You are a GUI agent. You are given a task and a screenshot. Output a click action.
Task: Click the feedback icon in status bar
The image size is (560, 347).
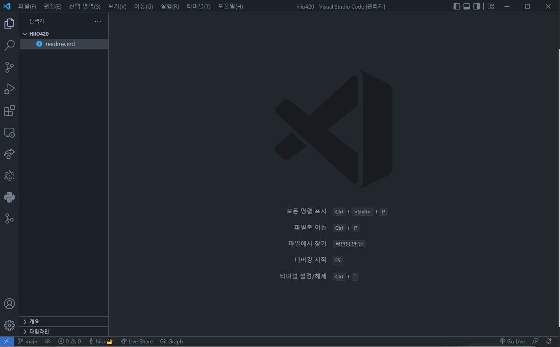(535, 342)
